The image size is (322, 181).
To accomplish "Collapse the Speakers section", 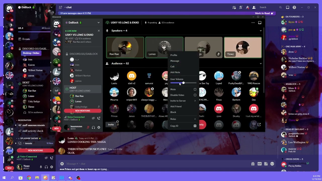I will [x=261, y=31].
